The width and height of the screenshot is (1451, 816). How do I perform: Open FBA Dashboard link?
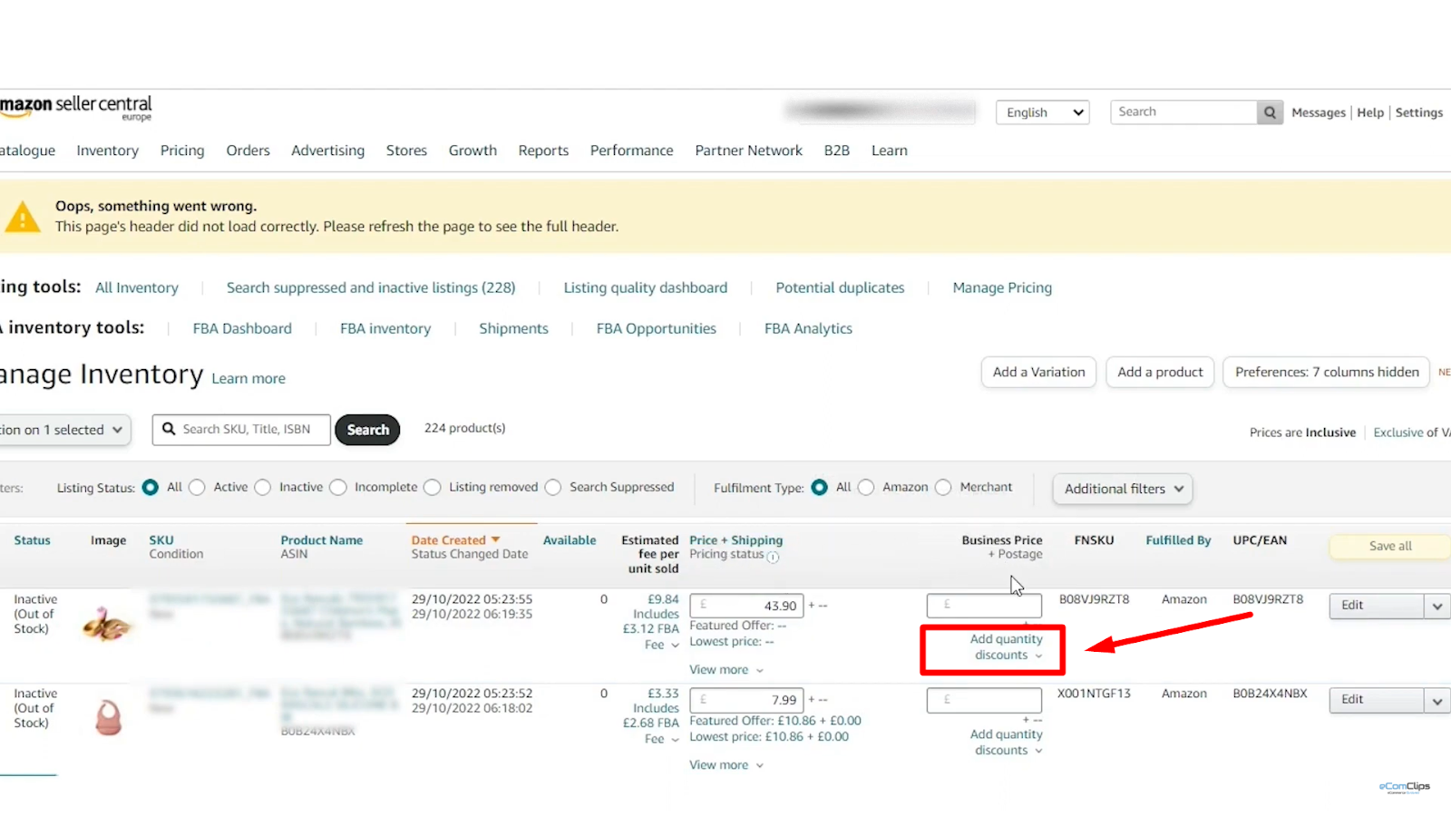pos(242,328)
